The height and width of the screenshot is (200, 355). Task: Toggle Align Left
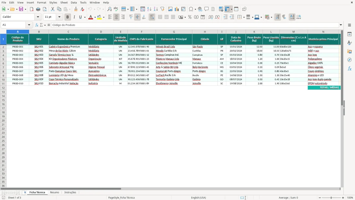[x=110, y=17]
